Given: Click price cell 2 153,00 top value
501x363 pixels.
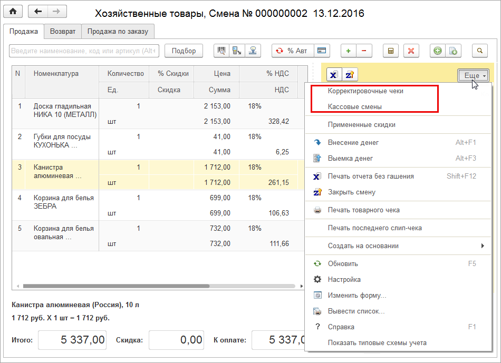Looking at the screenshot, I should (x=216, y=106).
